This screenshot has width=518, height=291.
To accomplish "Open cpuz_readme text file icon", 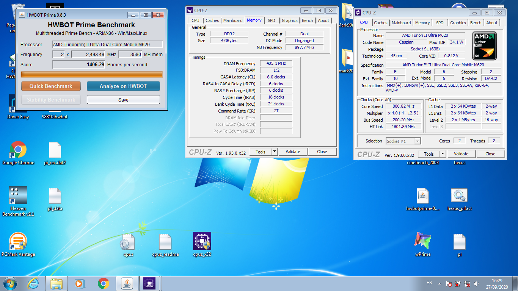I will coord(165,245).
